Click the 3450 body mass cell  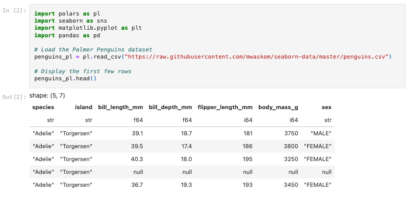(291, 185)
